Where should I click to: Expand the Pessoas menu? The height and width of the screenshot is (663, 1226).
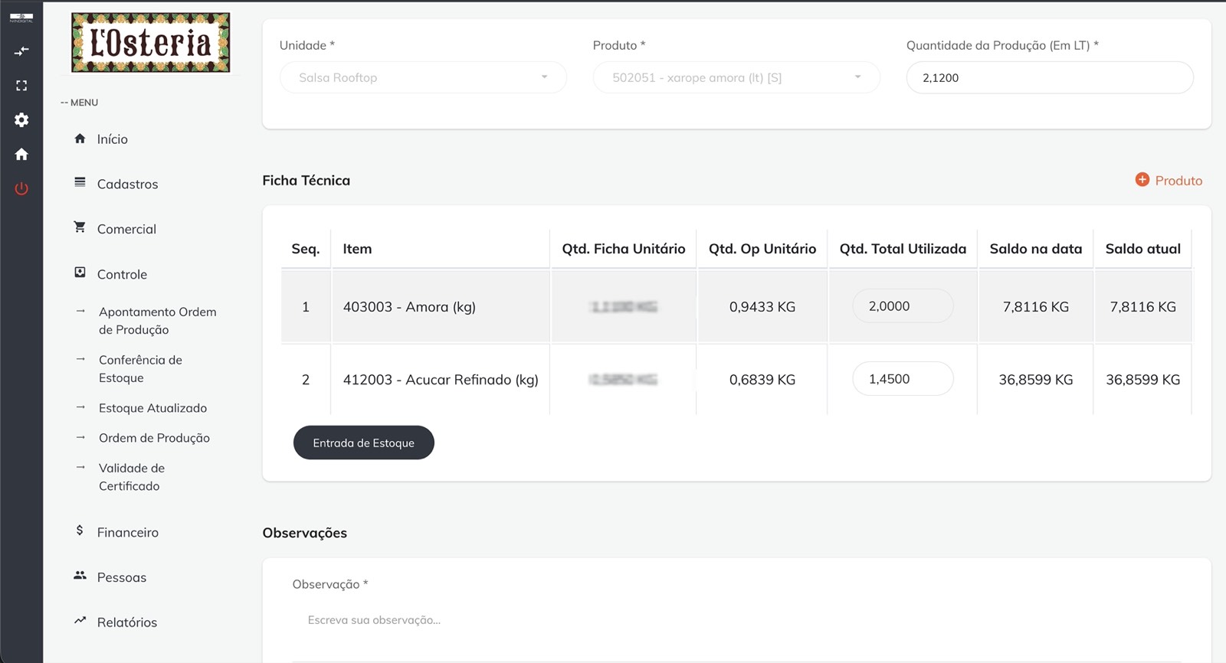coord(122,578)
